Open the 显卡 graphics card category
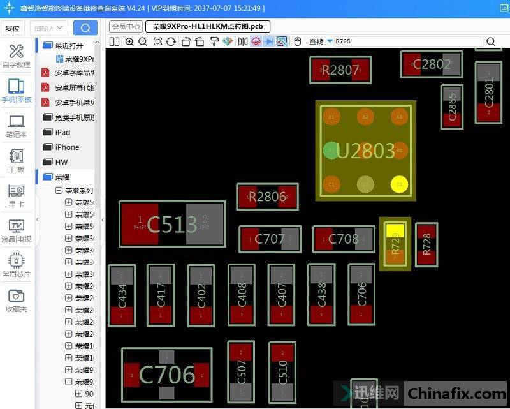Viewport: 510px width, 409px height. 17,196
